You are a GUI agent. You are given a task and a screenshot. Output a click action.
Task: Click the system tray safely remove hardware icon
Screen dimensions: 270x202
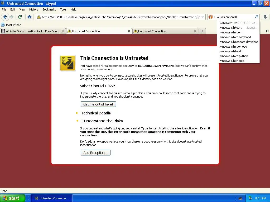point(250,198)
